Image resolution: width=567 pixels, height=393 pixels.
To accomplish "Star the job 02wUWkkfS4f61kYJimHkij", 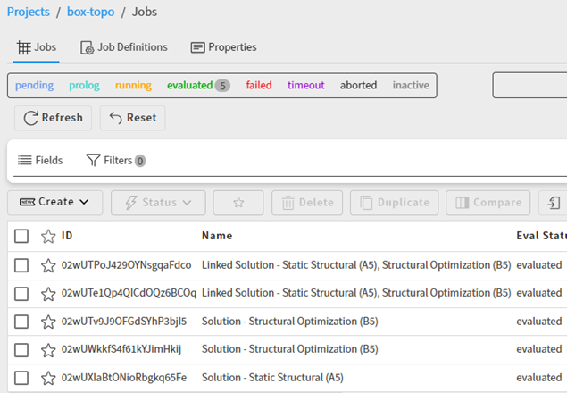I will click(48, 349).
